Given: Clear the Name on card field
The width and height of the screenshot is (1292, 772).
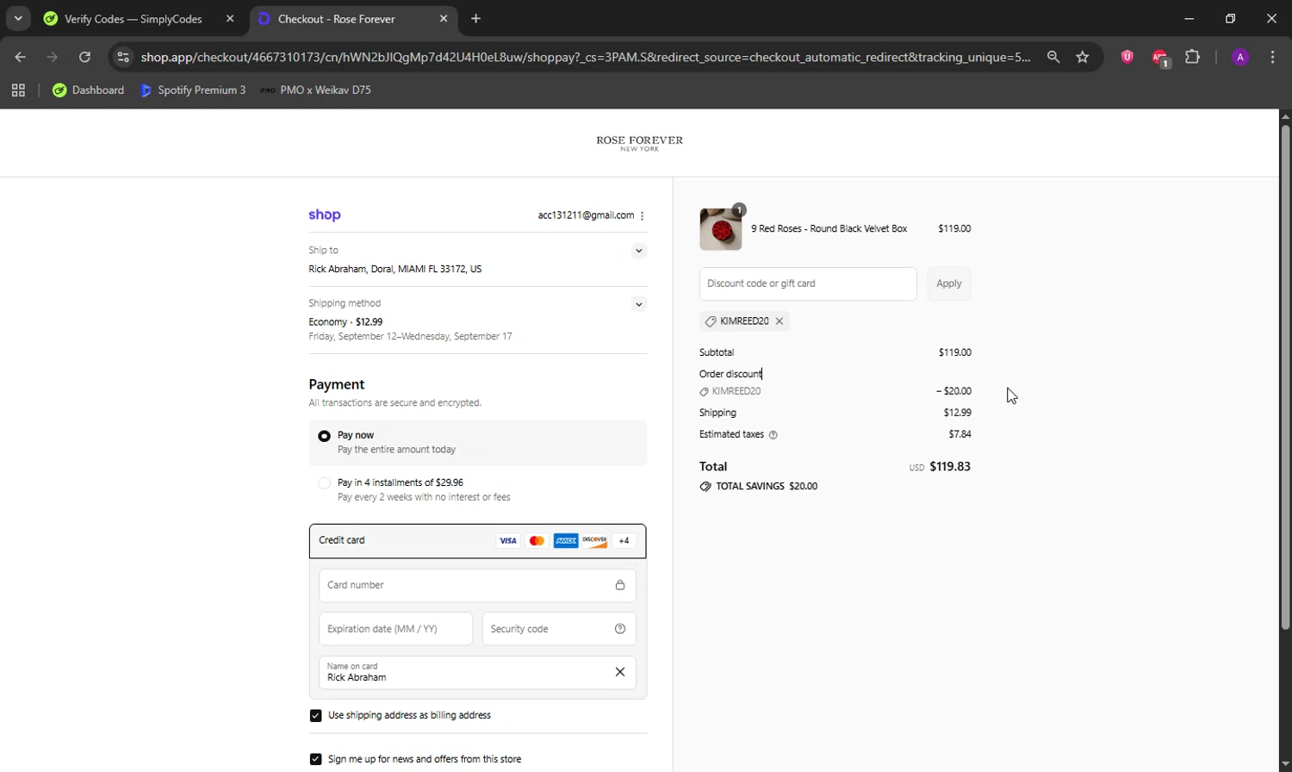Looking at the screenshot, I should pyautogui.click(x=619, y=672).
